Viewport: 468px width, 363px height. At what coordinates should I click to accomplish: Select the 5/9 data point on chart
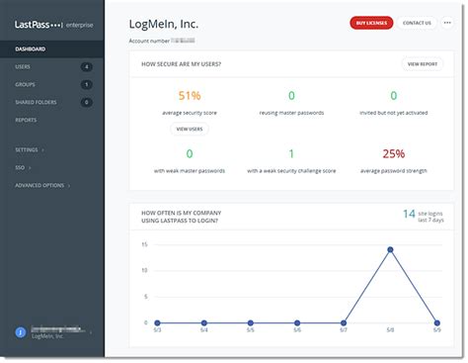436,322
